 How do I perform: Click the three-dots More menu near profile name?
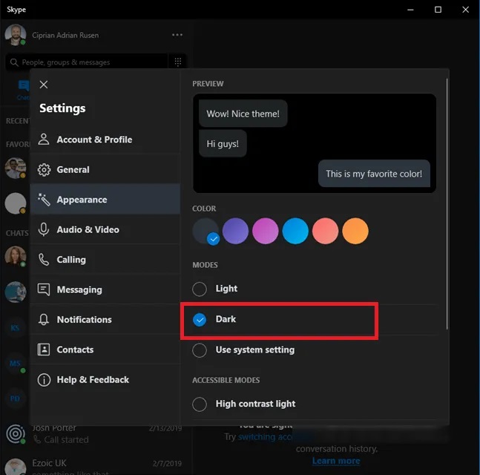177,35
